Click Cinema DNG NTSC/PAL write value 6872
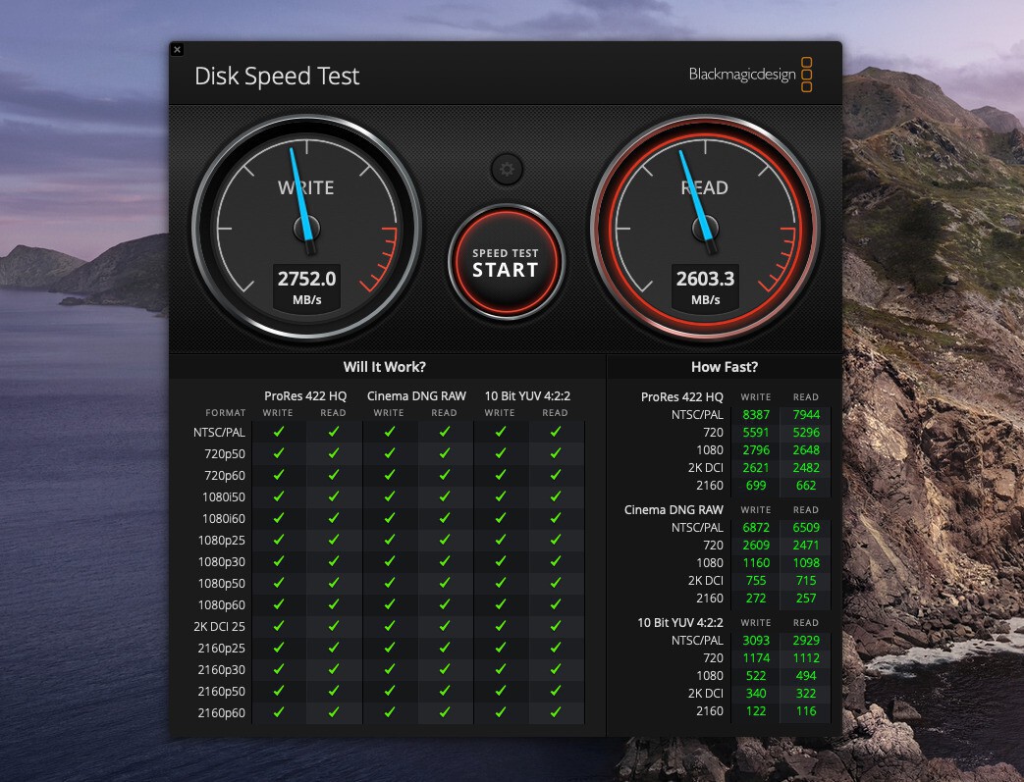The width and height of the screenshot is (1024, 782). click(756, 528)
